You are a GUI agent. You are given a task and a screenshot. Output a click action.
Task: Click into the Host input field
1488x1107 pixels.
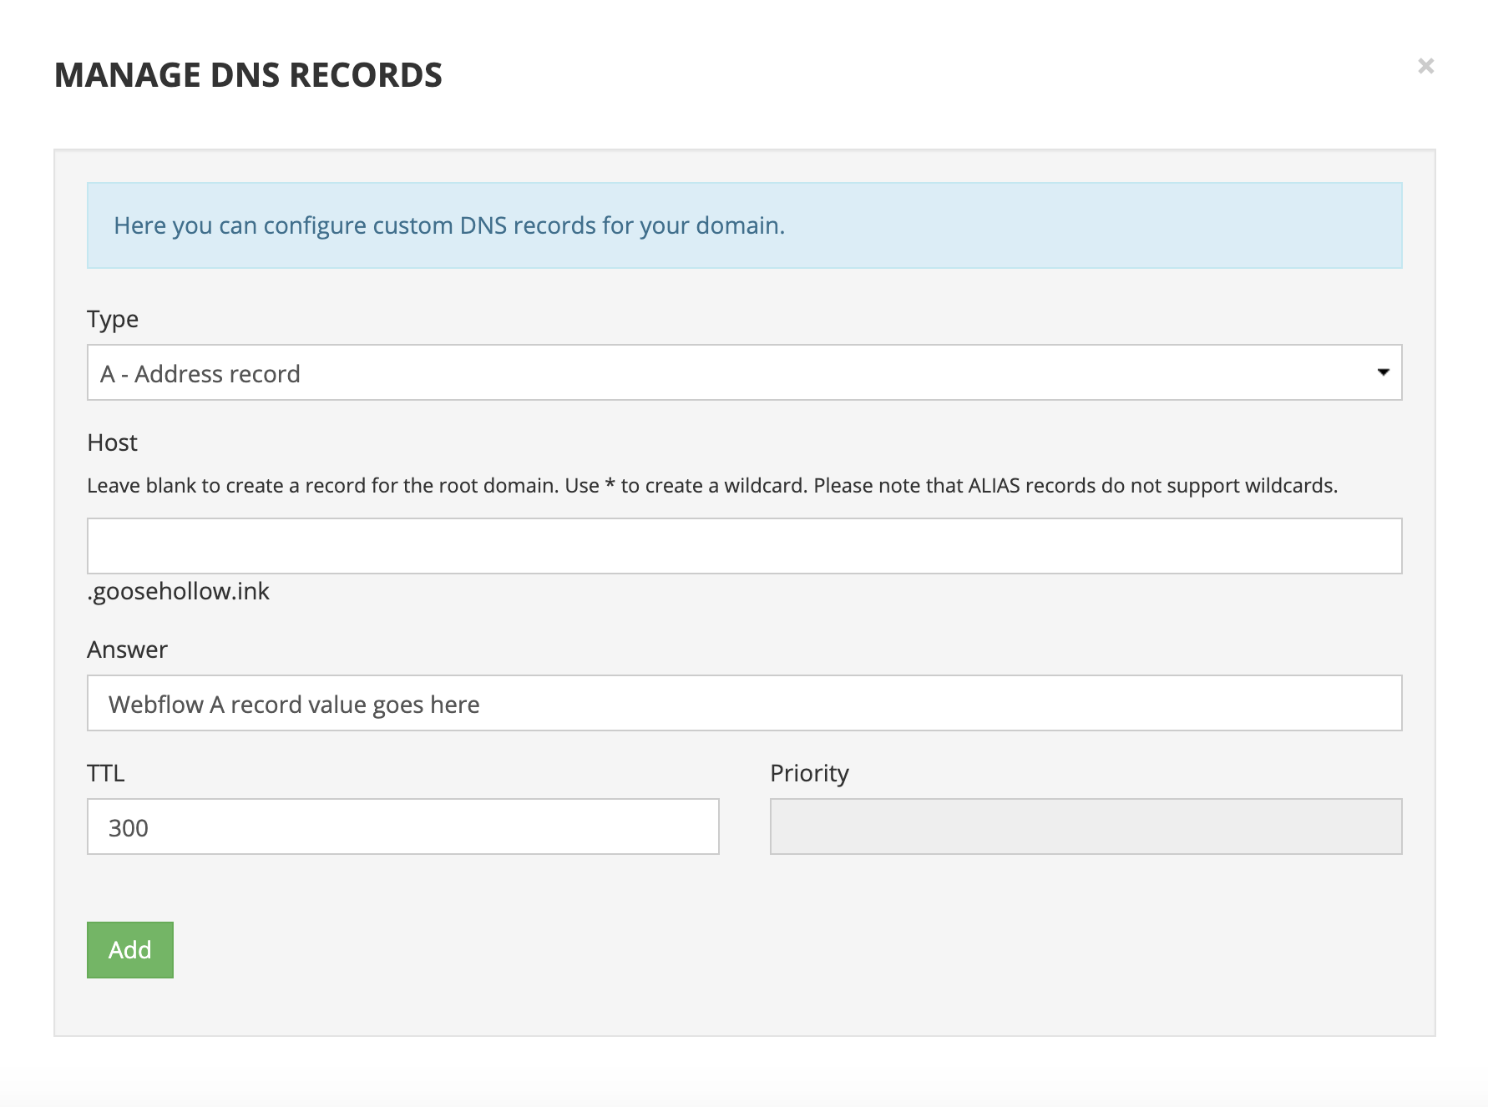(744, 546)
